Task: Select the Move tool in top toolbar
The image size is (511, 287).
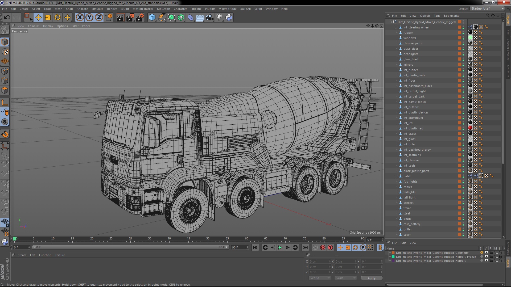Action: [38, 18]
